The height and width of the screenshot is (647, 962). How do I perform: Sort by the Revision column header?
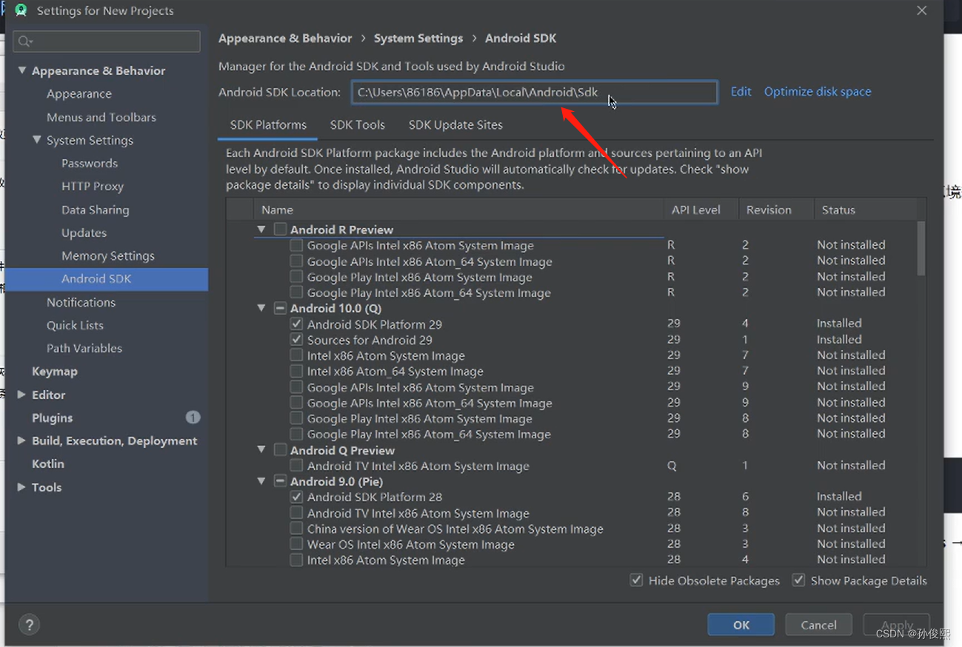pos(775,210)
